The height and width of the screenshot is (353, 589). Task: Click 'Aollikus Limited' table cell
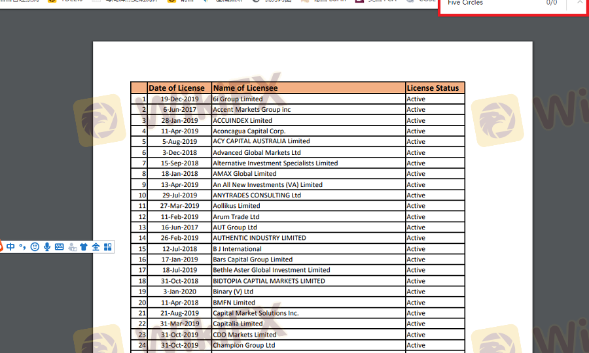tap(236, 205)
